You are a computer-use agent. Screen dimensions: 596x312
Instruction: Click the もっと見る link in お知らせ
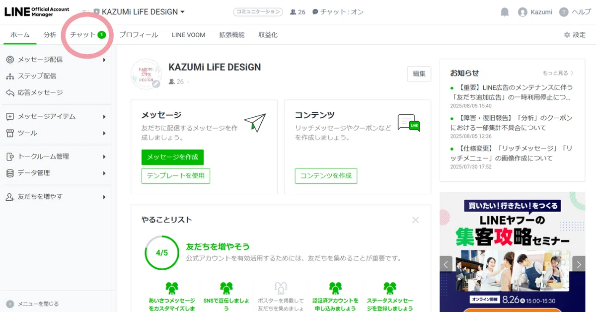(558, 73)
